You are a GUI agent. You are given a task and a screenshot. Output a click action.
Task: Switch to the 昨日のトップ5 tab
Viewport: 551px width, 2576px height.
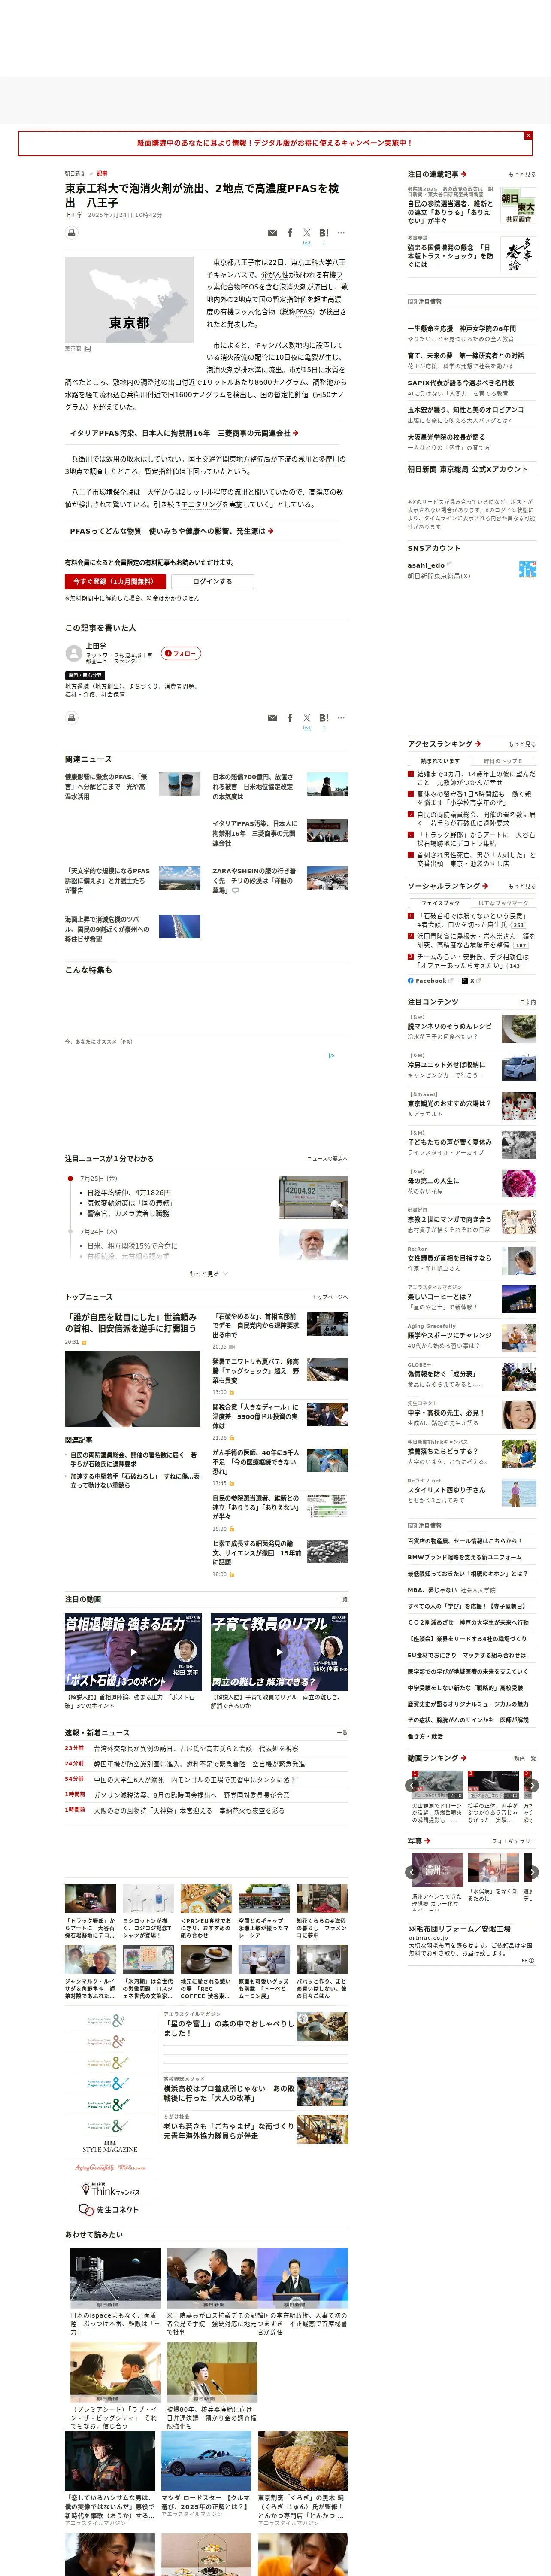[503, 761]
